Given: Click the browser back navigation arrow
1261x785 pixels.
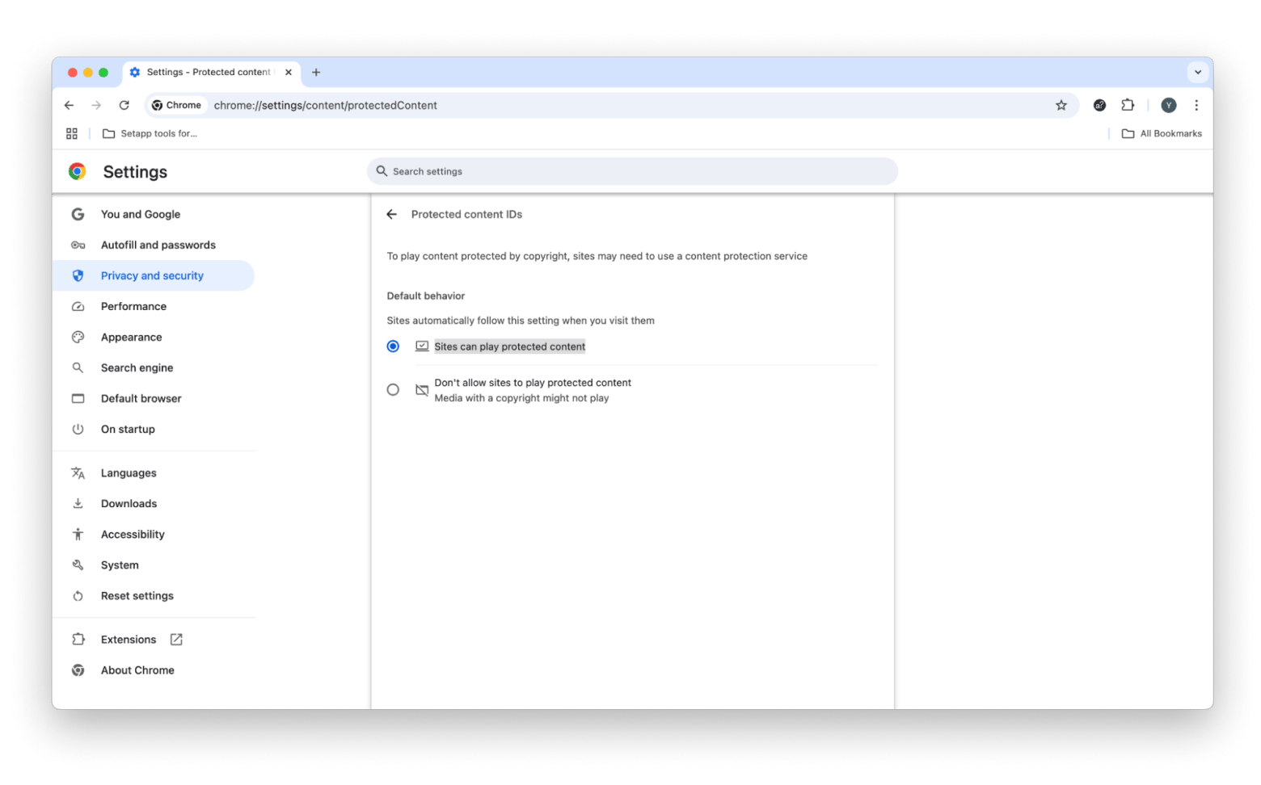Looking at the screenshot, I should coord(70,105).
